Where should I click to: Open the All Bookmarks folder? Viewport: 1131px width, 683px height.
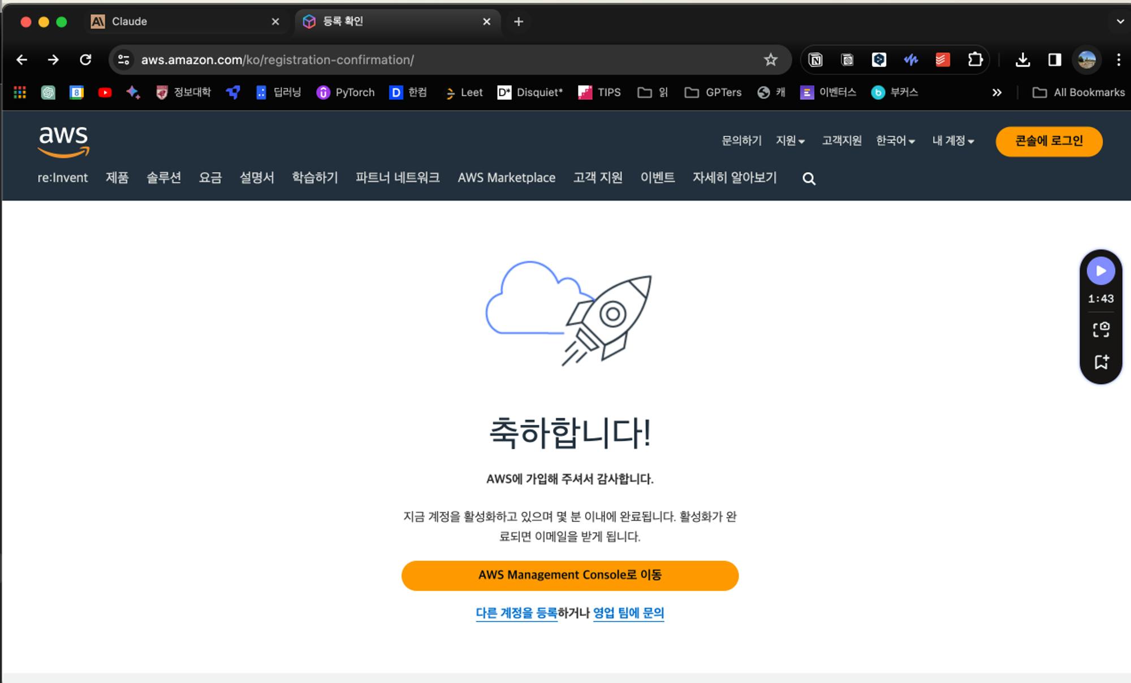pyautogui.click(x=1078, y=92)
